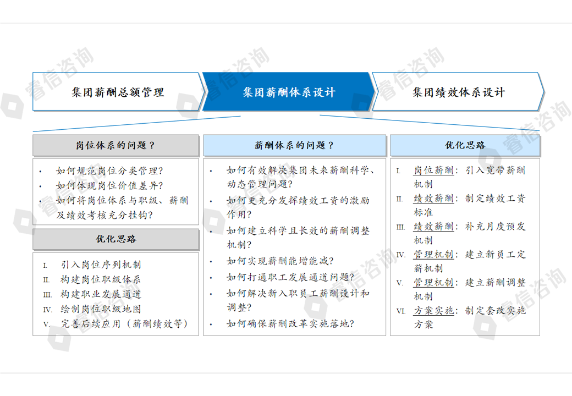The width and height of the screenshot is (572, 396).
Task: Click the 薪酬体系的问题？ light blue header
Action: (294, 146)
